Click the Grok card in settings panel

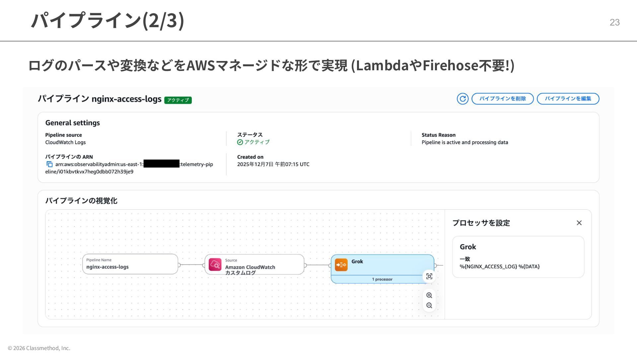(518, 257)
